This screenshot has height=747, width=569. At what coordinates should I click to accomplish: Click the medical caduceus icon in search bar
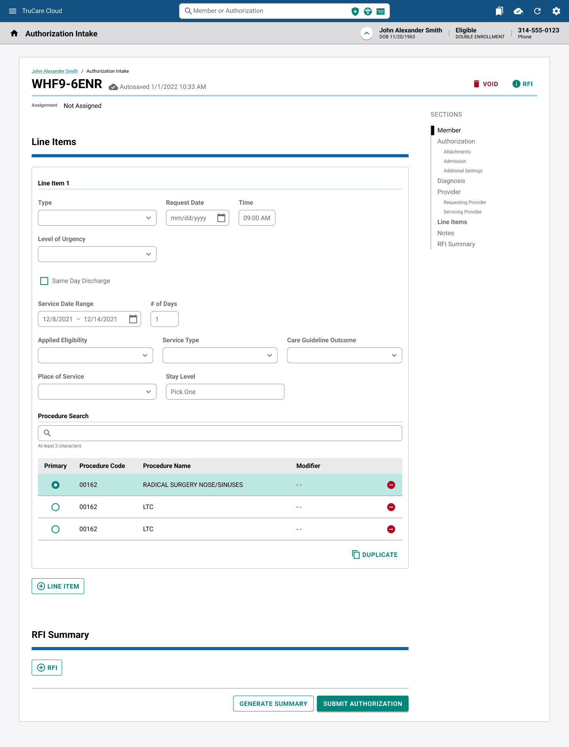click(368, 11)
